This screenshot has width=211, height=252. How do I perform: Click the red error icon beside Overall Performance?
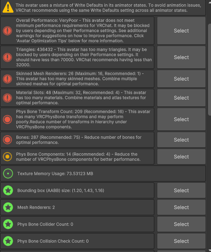point(8,30)
